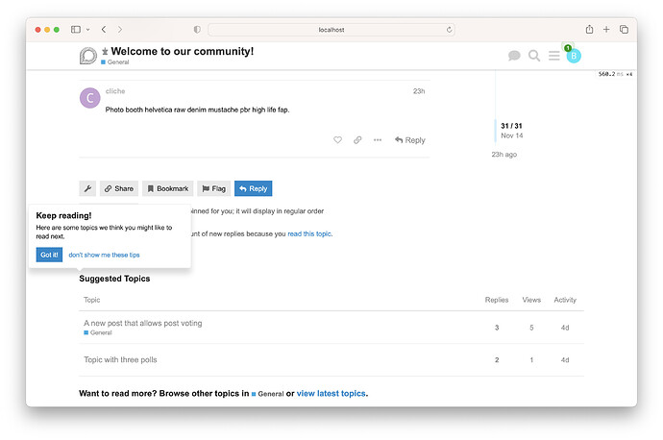Viewport: 663px width, 440px height.
Task: Open the hamburger menu icon
Action: click(x=553, y=56)
